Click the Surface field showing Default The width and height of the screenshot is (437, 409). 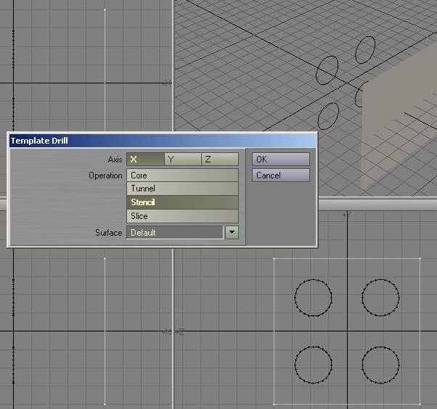coord(175,233)
